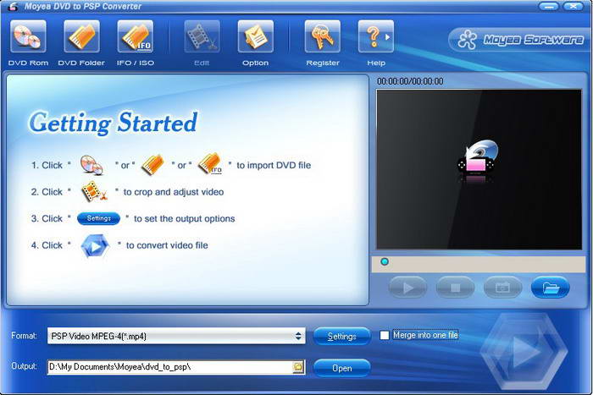Click the Format dropdown arrow spinner
Image resolution: width=593 pixels, height=395 pixels.
coord(298,336)
